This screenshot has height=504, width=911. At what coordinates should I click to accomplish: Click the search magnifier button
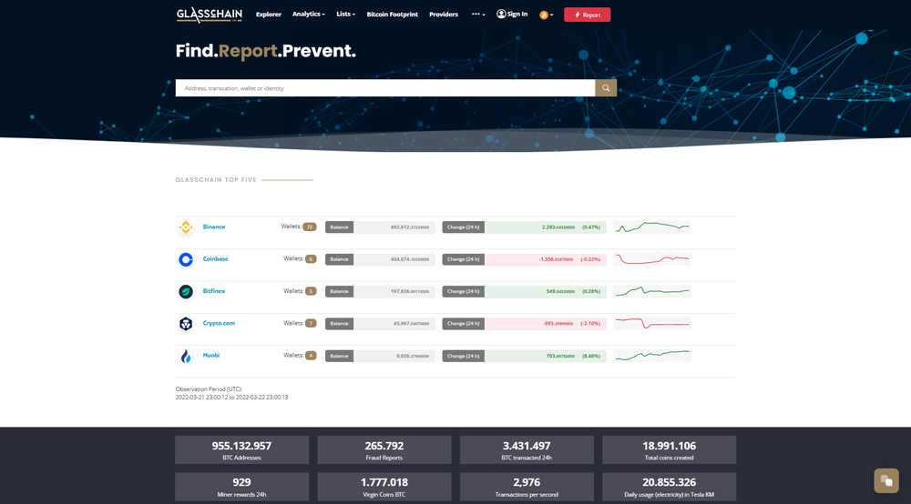pos(606,88)
